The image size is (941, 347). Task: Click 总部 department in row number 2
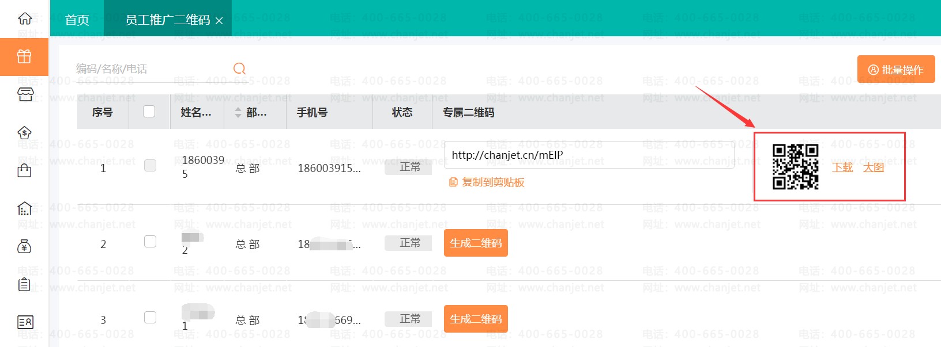point(248,245)
